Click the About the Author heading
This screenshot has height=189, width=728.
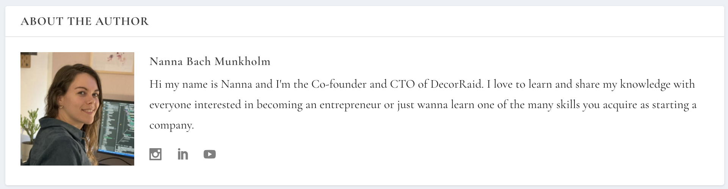click(x=85, y=21)
